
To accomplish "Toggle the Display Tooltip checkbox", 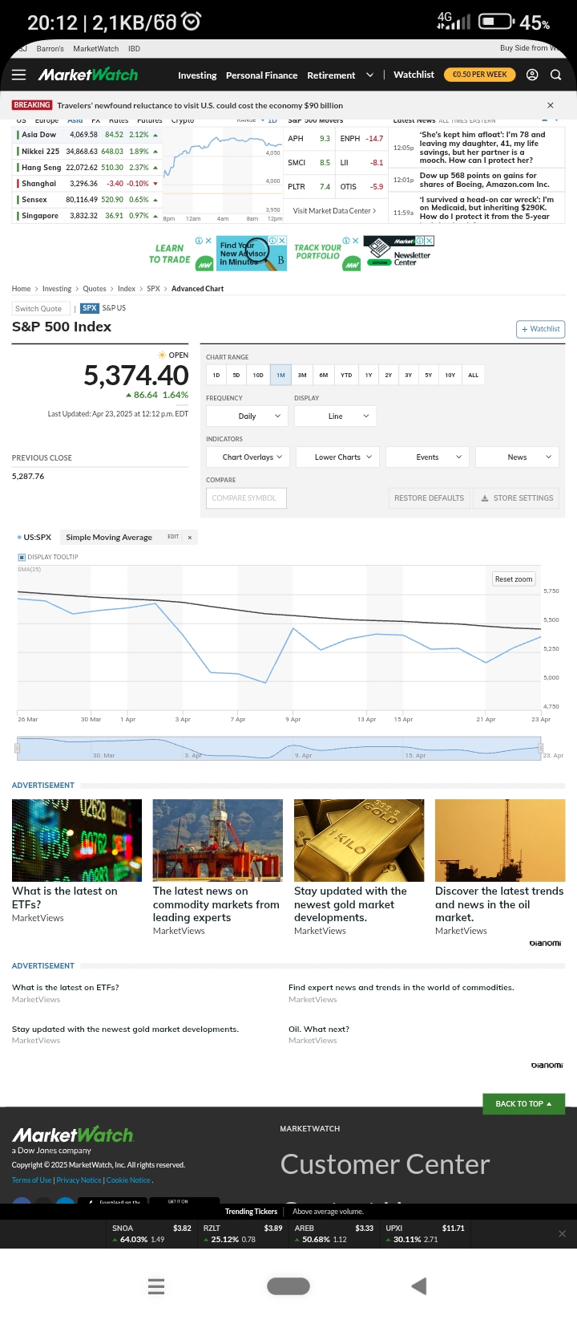I will tap(22, 557).
